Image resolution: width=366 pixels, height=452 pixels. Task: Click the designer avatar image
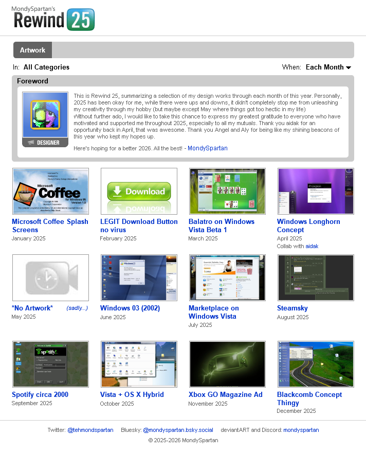(45, 116)
